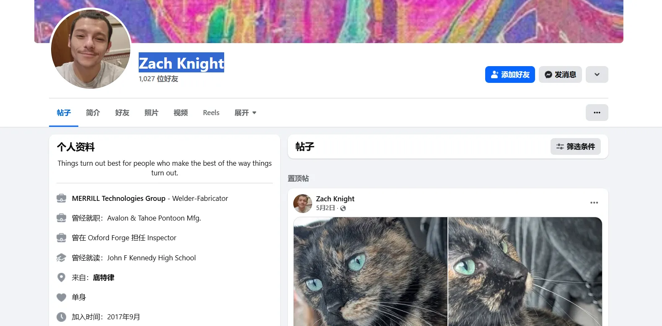Click the clock icon beside 加入时间

(x=61, y=317)
